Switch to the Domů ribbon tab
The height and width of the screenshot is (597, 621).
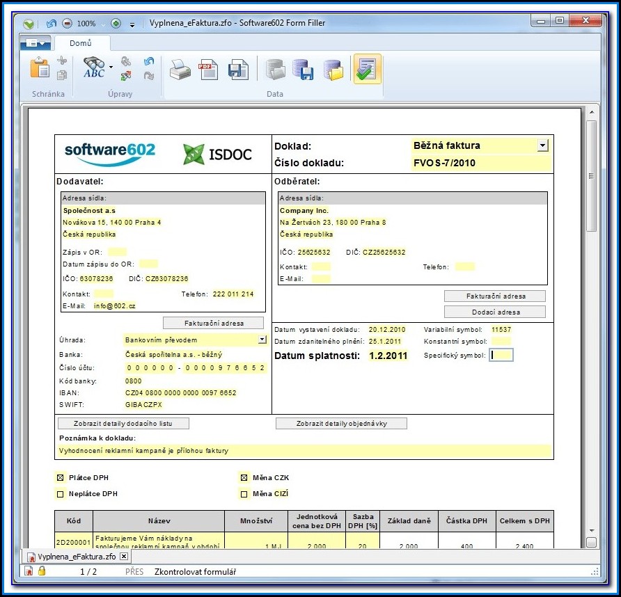coord(80,44)
